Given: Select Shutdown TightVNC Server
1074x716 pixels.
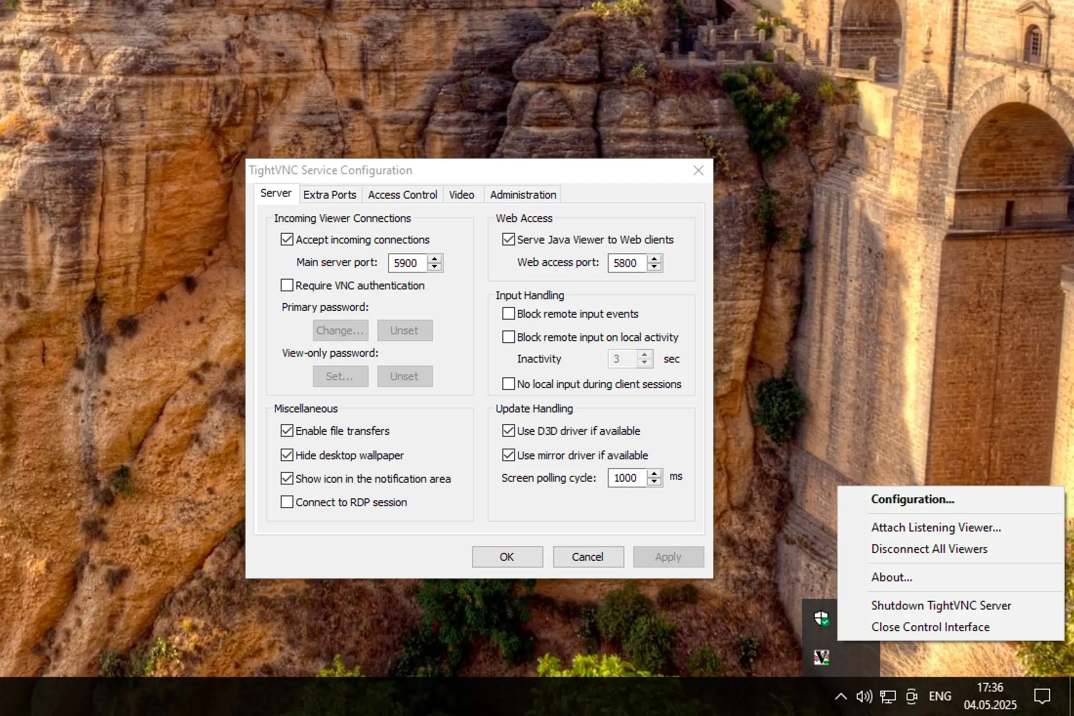Looking at the screenshot, I should [950, 606].
